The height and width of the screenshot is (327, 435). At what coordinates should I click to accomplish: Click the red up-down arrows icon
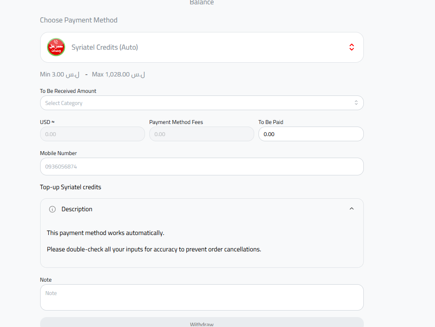click(351, 47)
